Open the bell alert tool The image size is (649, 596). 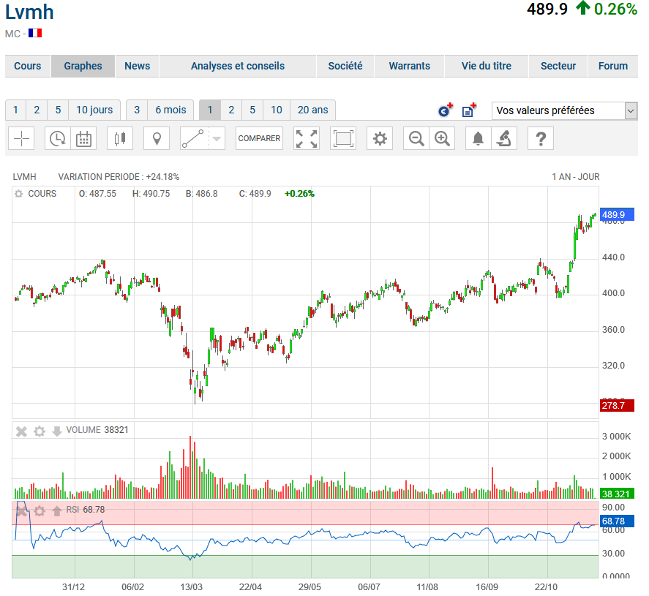pyautogui.click(x=478, y=138)
